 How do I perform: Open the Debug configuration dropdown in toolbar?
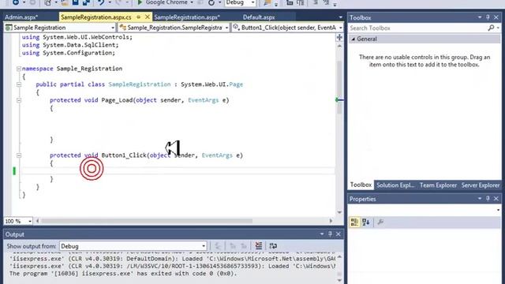pyautogui.click(x=252, y=2)
